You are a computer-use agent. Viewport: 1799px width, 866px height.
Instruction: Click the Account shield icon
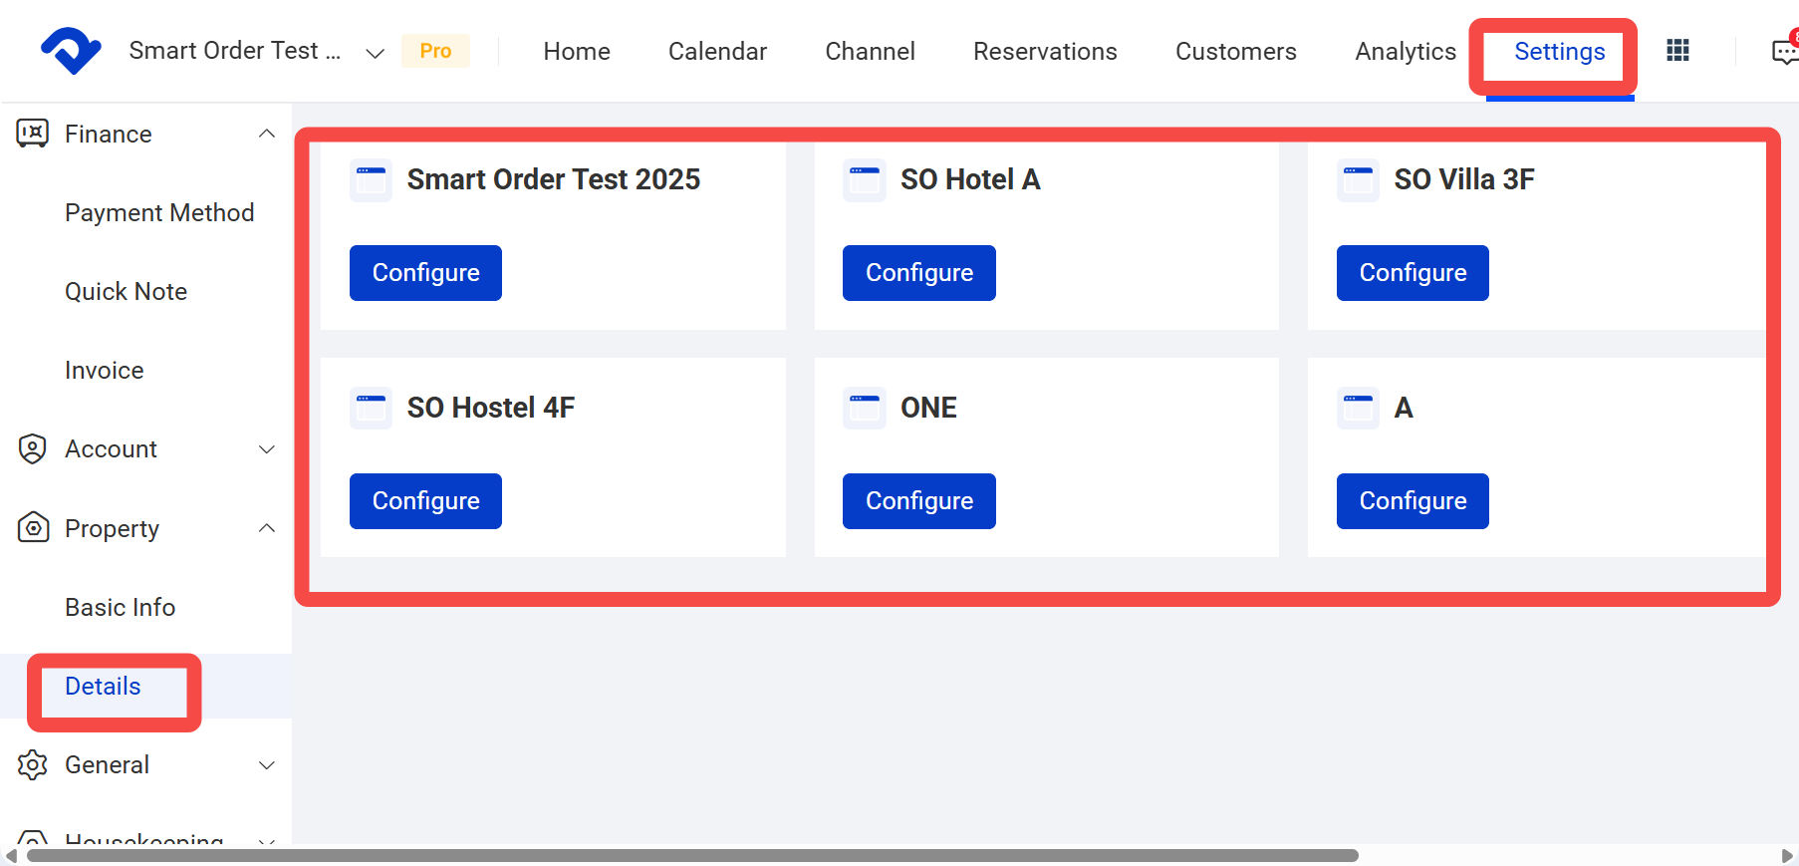(x=33, y=449)
